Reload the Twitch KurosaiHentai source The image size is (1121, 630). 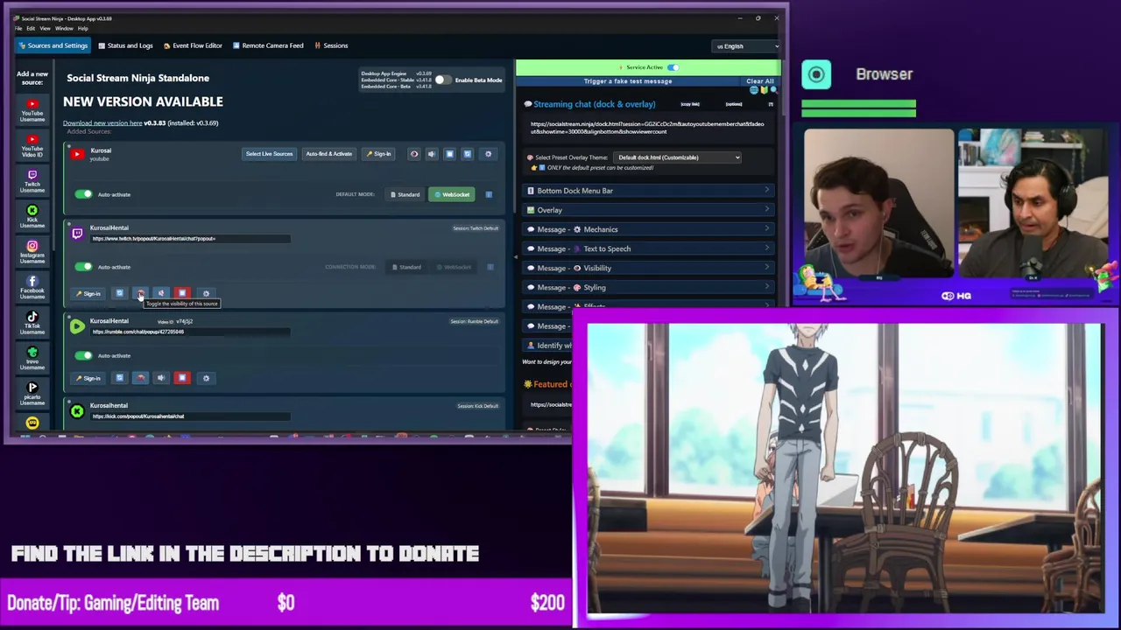[x=120, y=293]
